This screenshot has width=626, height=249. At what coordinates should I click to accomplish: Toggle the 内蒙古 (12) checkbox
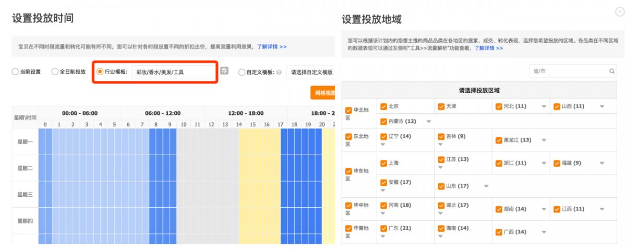point(384,121)
